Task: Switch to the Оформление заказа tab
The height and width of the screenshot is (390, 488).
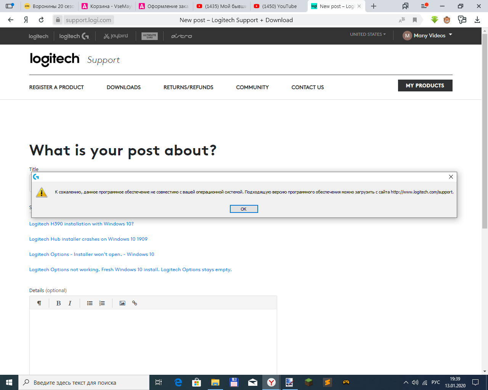Action: 164,6
